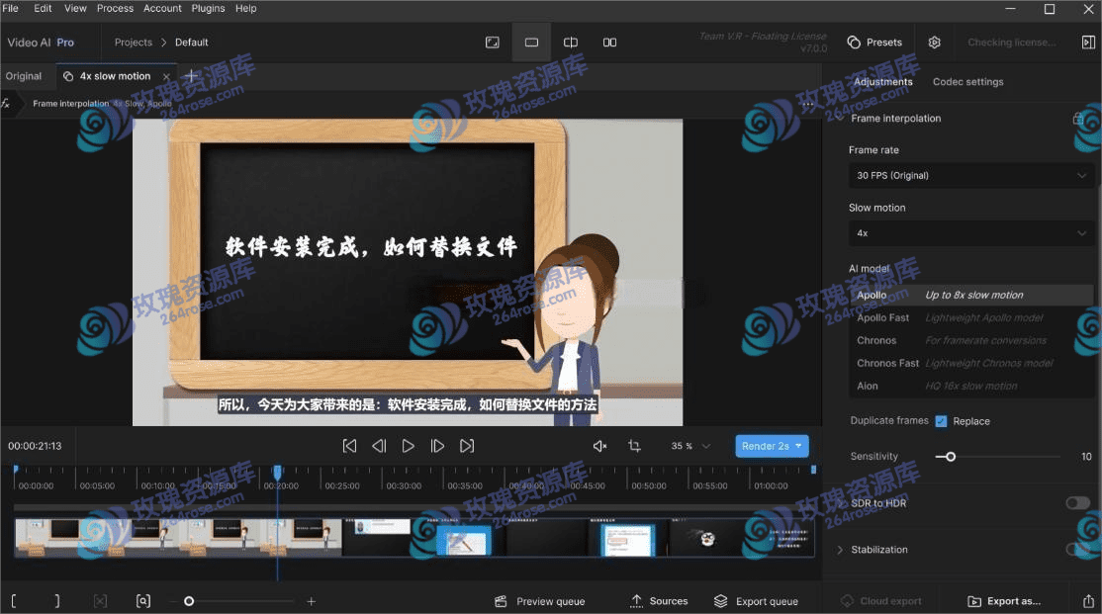This screenshot has height=614, width=1102.
Task: Close the 4x slow motion tab
Action: tap(166, 76)
